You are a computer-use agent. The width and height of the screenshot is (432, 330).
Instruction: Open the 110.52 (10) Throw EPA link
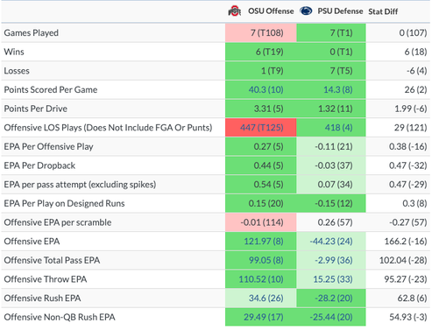click(261, 279)
